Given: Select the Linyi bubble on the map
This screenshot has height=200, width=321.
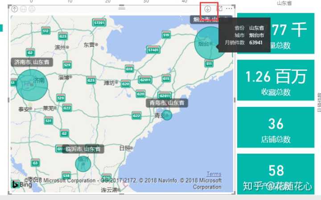Looking at the screenshot, I should pyautogui.click(x=83, y=164).
